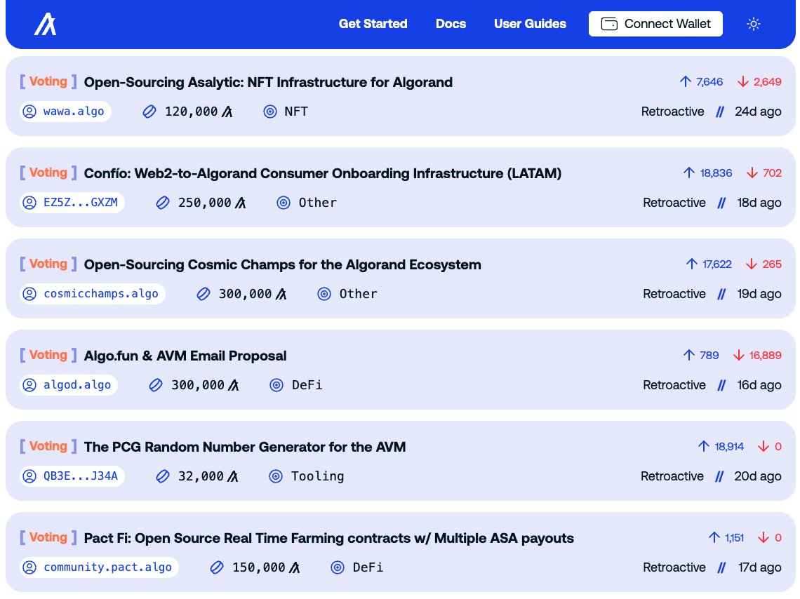The width and height of the screenshot is (800, 599).
Task: Click the up-arrow icon beside 18,914 votes
Action: click(x=704, y=447)
